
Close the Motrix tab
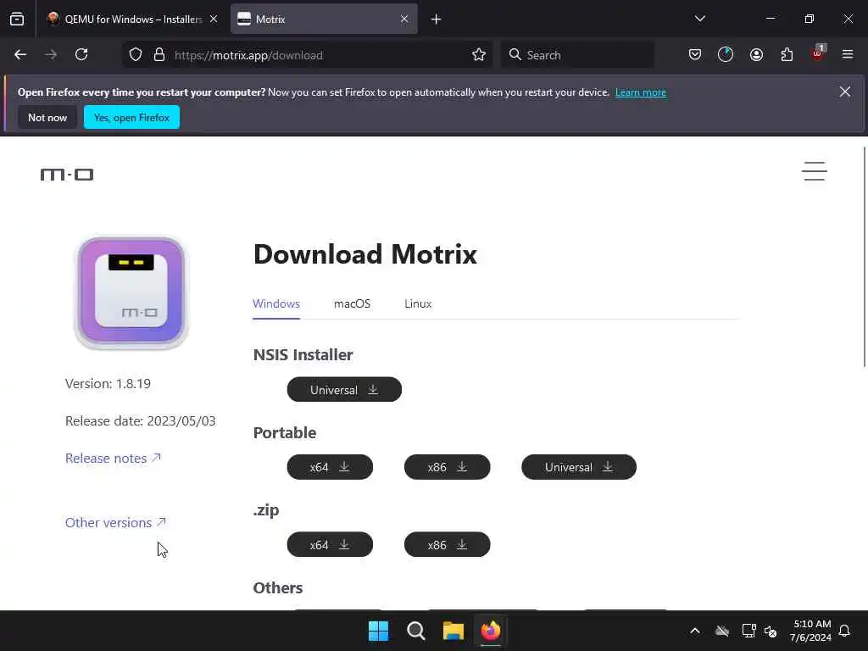point(404,19)
